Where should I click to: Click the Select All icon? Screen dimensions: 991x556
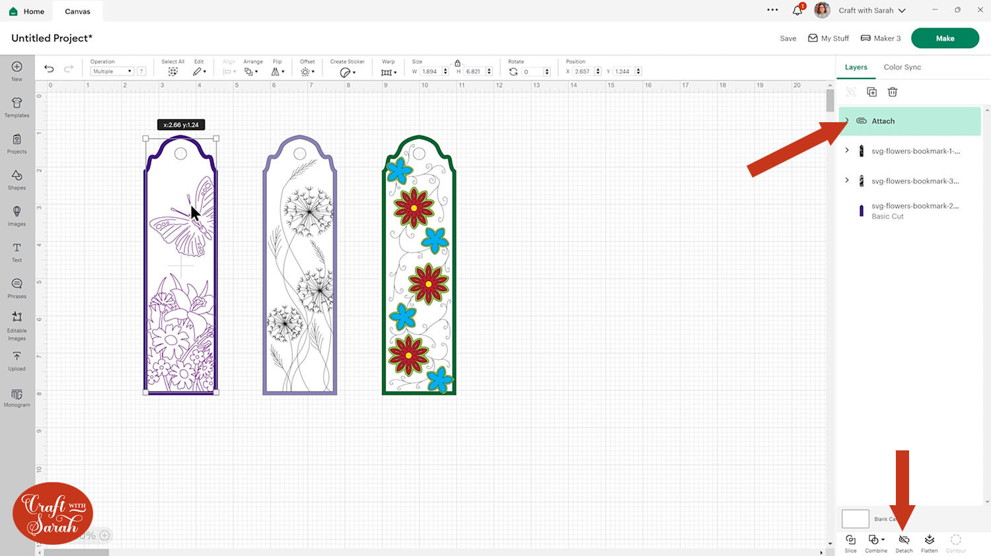pyautogui.click(x=173, y=71)
